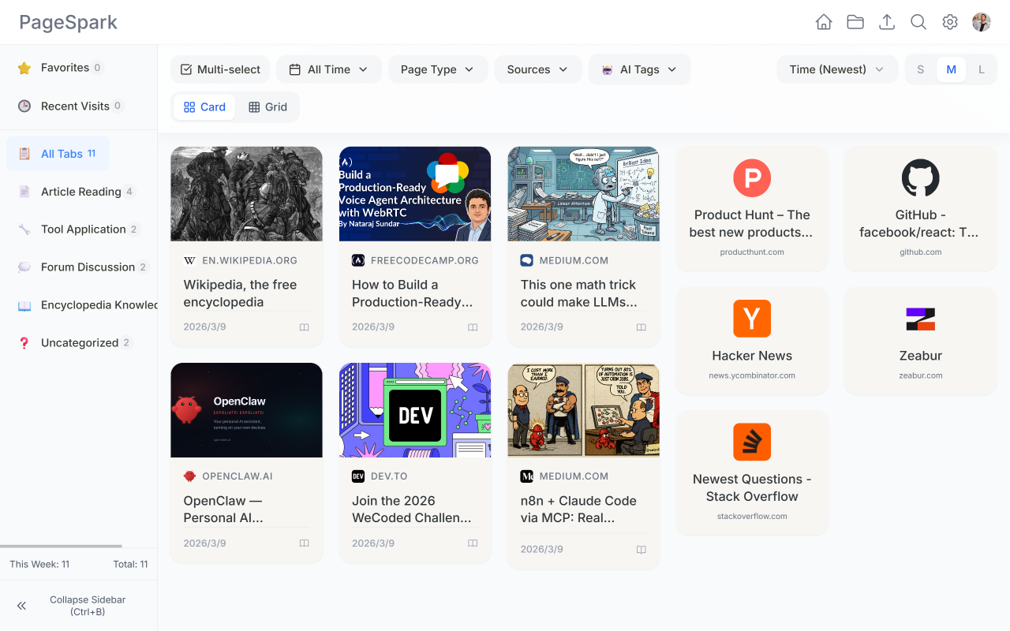The image size is (1010, 631).
Task: Open settings via the gear icon
Action: coord(950,22)
